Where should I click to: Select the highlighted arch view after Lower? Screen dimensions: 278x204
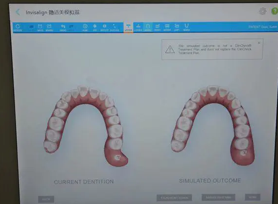pos(148,27)
